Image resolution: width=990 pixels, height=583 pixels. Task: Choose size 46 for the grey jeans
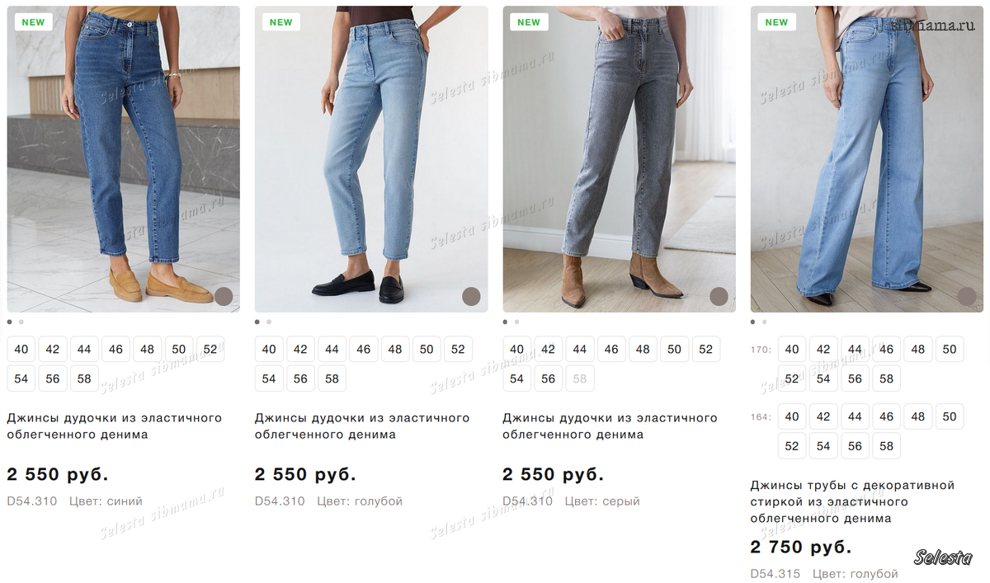(611, 349)
